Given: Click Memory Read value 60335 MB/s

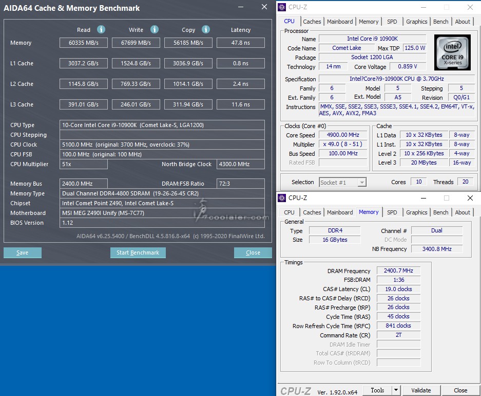Looking at the screenshot, I should point(84,43).
